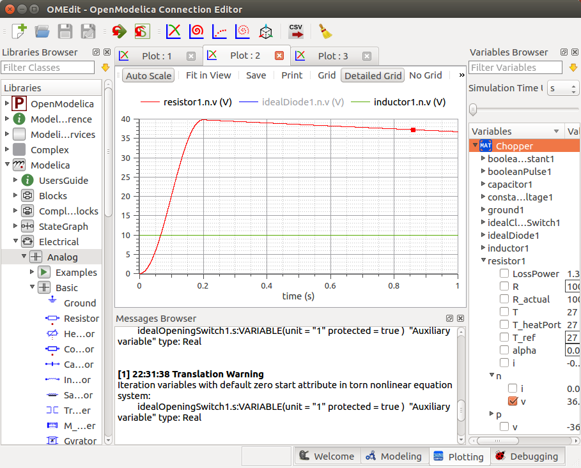Click the Libraries Browser filter arrow icon
The height and width of the screenshot is (468, 581).
[x=105, y=68]
